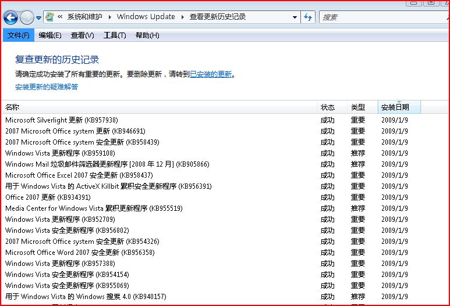Select Microsoft Silverlight 更新 (KB957938) row
The height and width of the screenshot is (306, 450).
click(225, 120)
